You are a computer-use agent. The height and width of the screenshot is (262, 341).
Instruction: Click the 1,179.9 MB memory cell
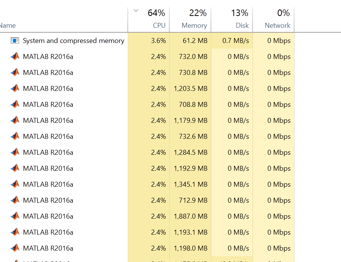pos(190,121)
